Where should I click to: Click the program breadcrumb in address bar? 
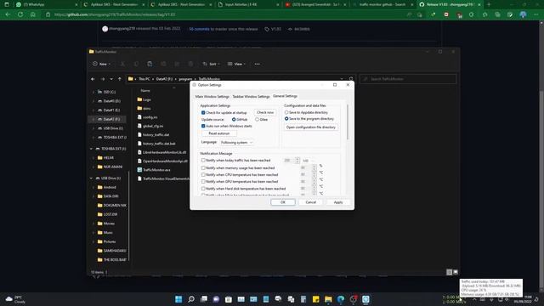pyautogui.click(x=185, y=79)
